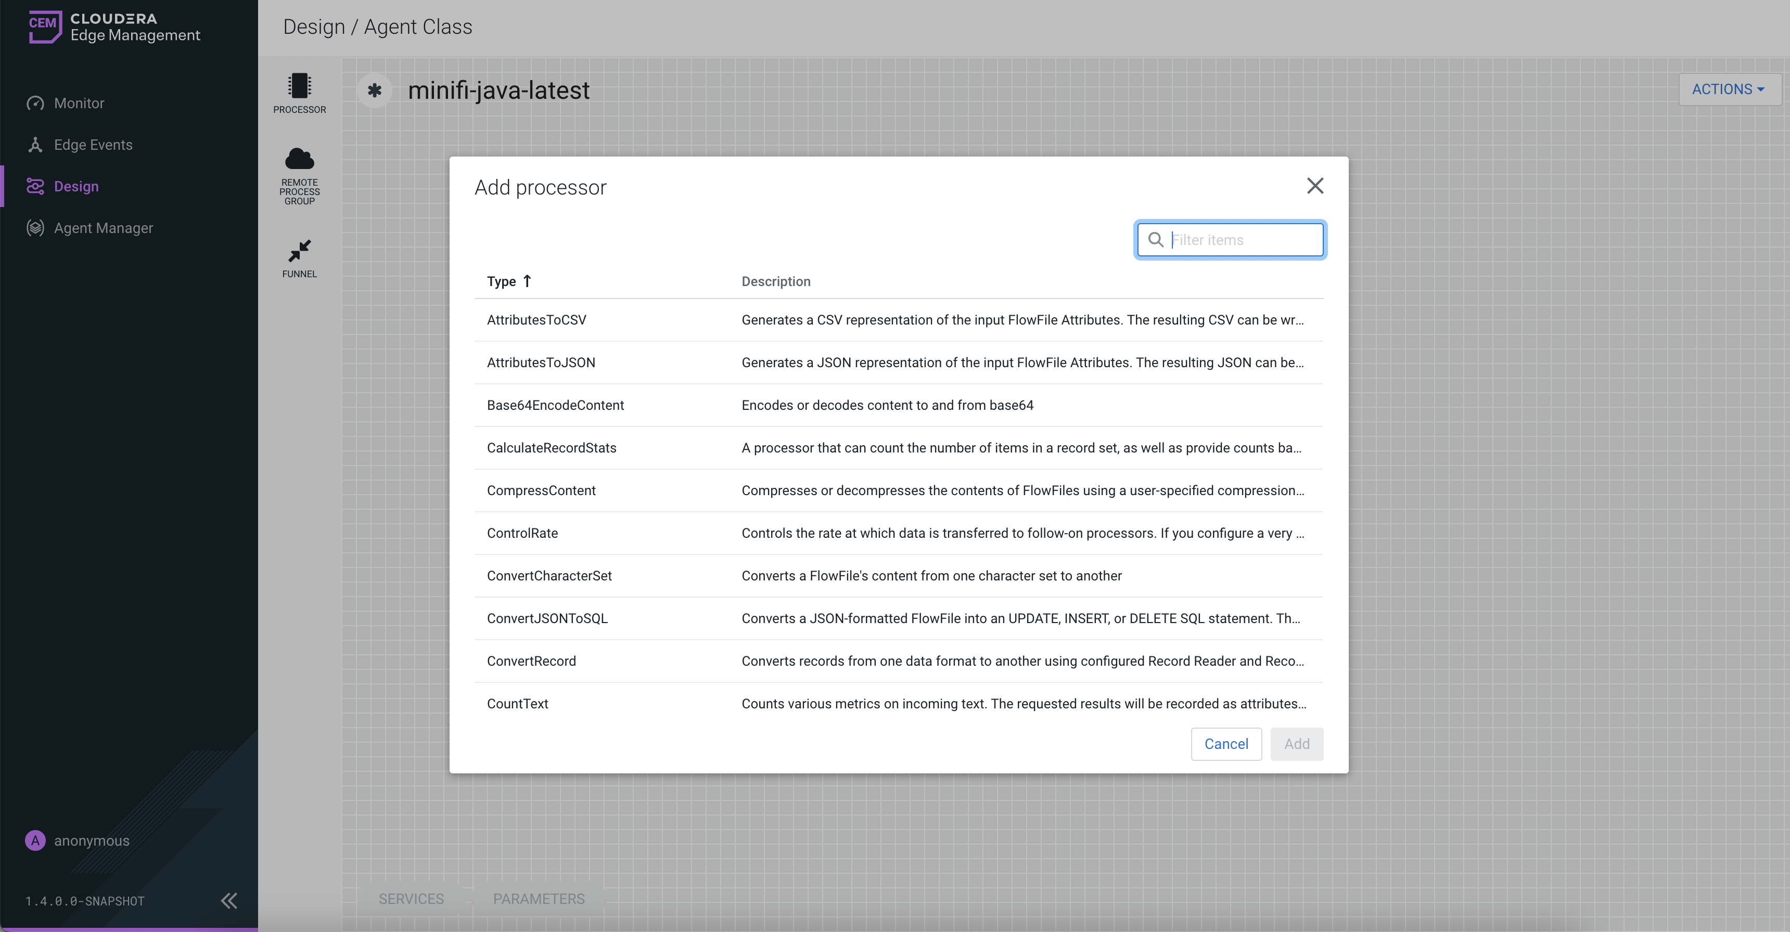This screenshot has height=932, width=1790.
Task: Click the CEM Cloudera logo icon
Action: 45,27
